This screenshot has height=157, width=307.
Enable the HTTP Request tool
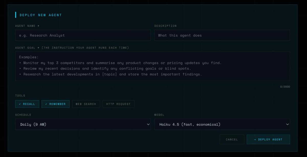[x=118, y=104]
